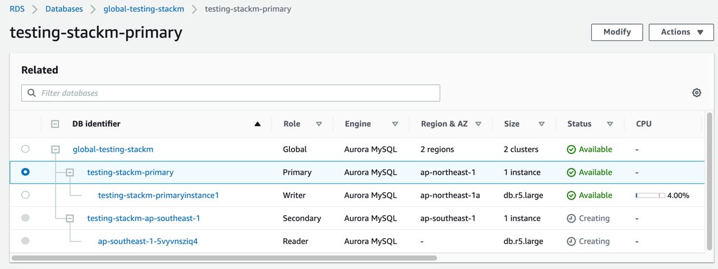Select the testing-stackm-primary radio button
718x269 pixels.
pyautogui.click(x=25, y=172)
